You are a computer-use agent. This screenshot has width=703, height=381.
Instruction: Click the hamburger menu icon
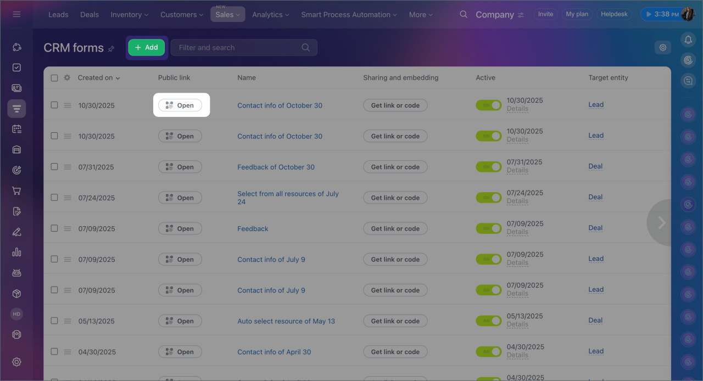click(x=16, y=14)
